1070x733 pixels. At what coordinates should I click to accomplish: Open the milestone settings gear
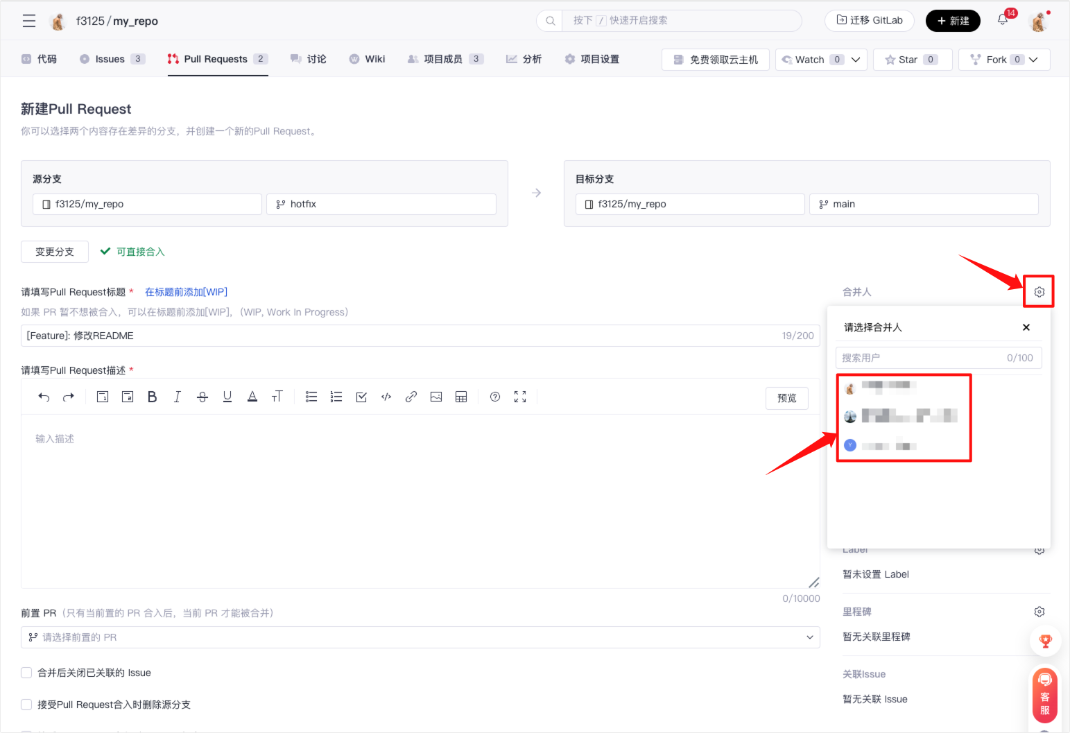[1039, 612]
